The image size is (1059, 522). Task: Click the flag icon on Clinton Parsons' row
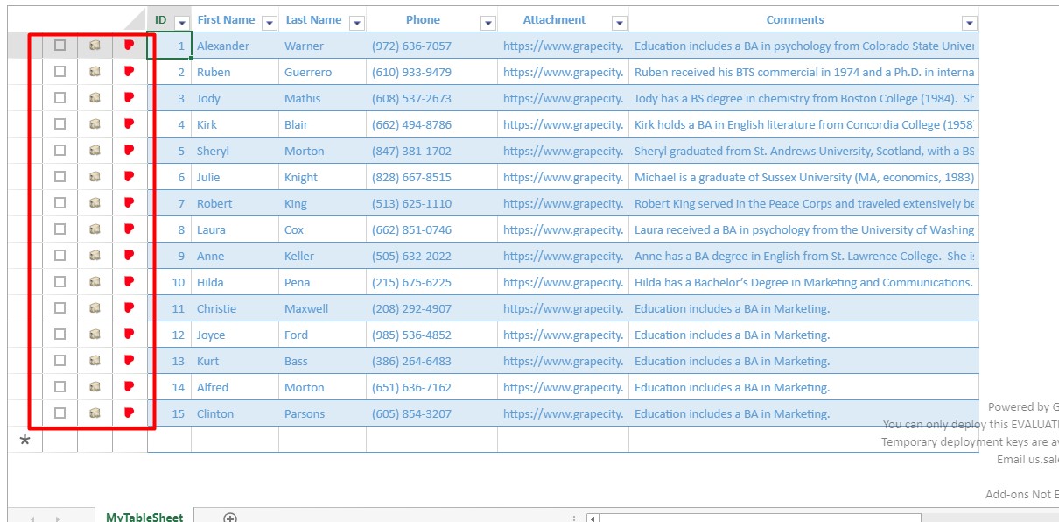coord(129,413)
